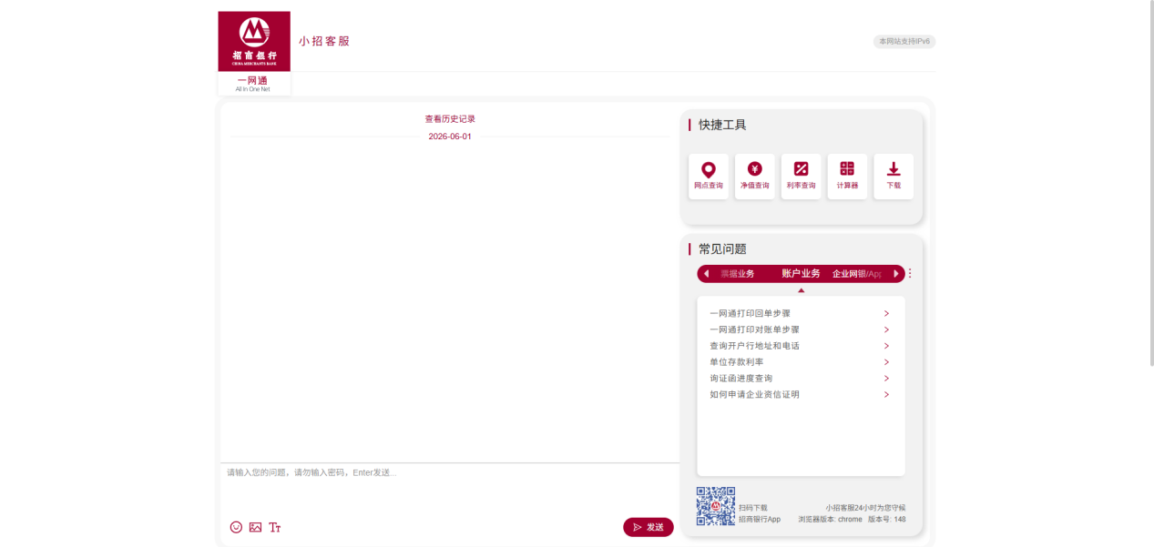
Task: Click the China Merchants Bank logo
Action: pos(254,41)
